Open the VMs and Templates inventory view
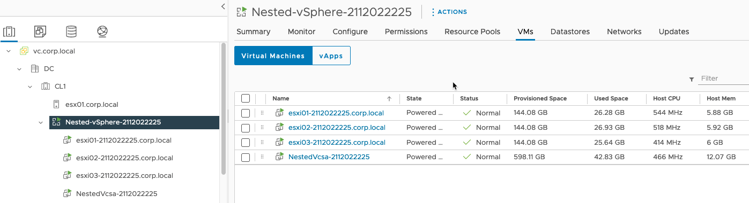 click(40, 32)
